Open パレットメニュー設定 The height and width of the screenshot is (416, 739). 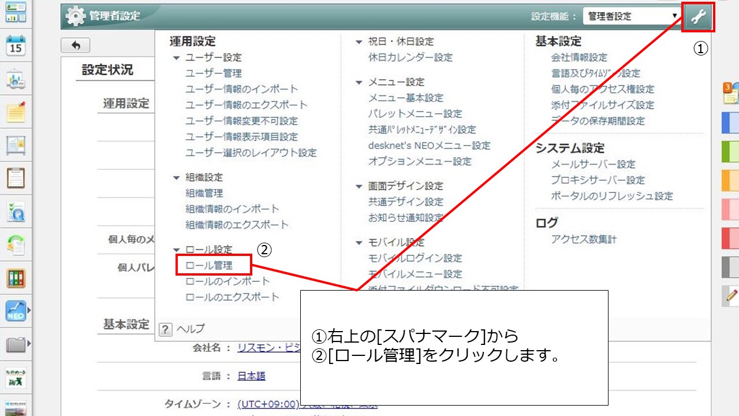(x=416, y=114)
